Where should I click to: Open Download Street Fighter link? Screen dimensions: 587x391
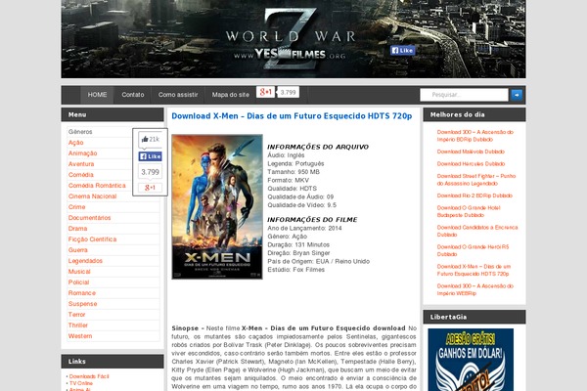point(476,180)
